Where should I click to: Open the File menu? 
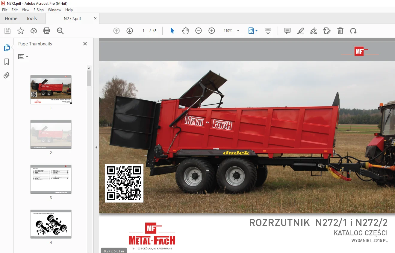tap(5, 10)
